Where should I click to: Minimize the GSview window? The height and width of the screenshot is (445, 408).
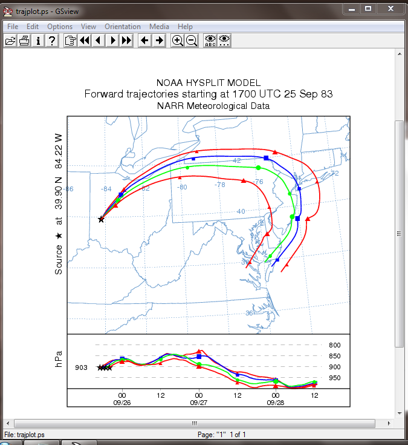coord(352,9)
